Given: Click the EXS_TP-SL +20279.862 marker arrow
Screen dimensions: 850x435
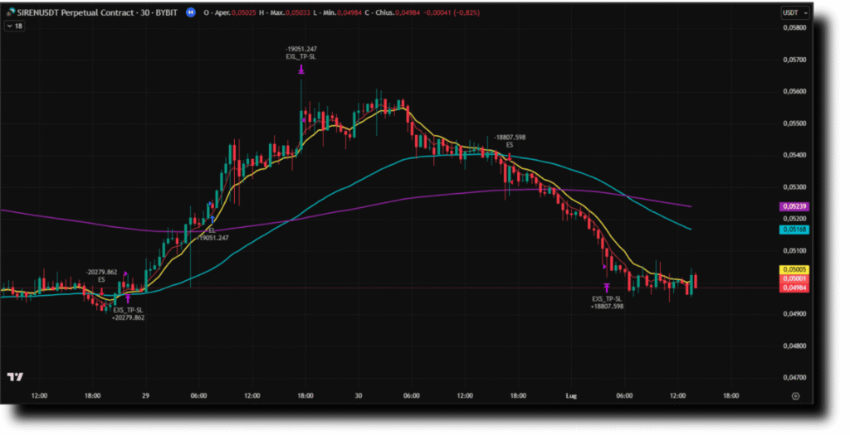Looking at the screenshot, I should (x=128, y=298).
